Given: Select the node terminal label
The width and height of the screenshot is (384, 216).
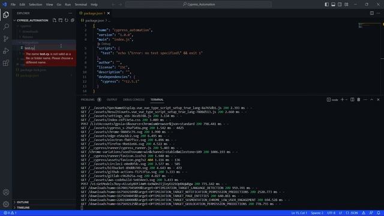Looking at the screenshot, I should pos(332,100).
